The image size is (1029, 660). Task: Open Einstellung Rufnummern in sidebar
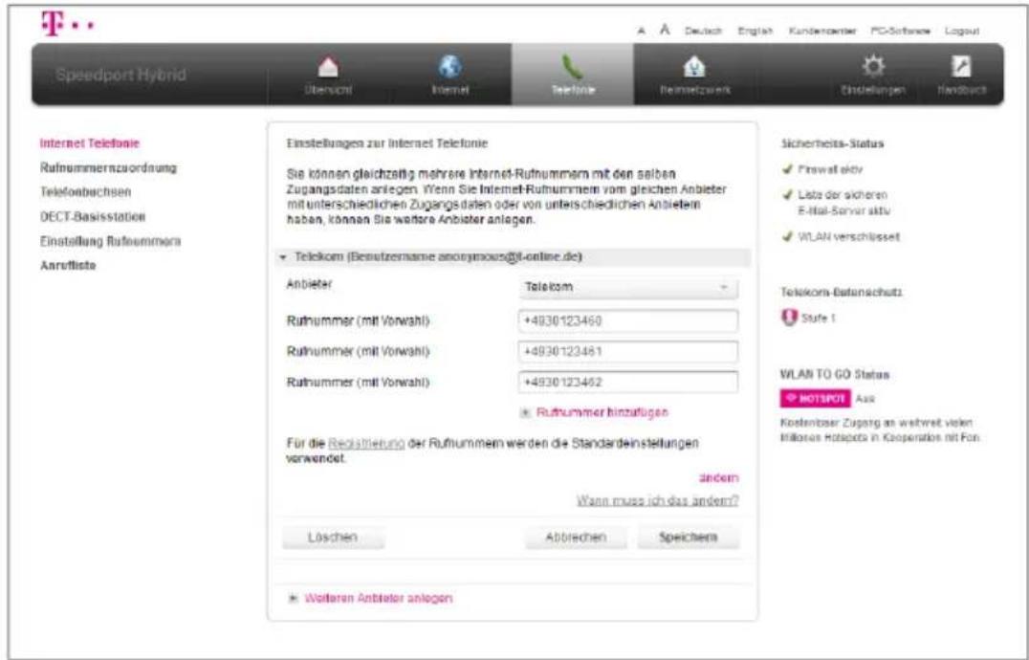(110, 241)
